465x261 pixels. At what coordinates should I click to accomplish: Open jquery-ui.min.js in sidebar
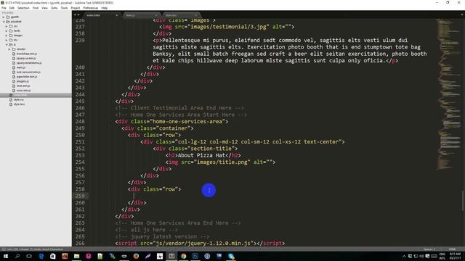[x=26, y=58]
